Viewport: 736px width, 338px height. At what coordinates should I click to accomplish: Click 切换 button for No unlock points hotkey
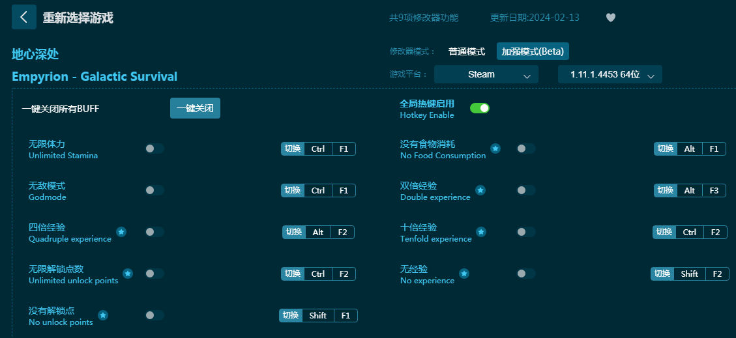click(291, 316)
